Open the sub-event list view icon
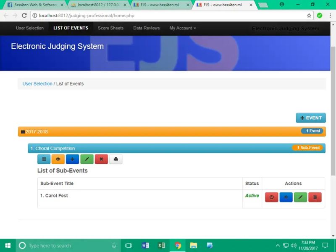The height and width of the screenshot is (252, 336). pos(44,159)
